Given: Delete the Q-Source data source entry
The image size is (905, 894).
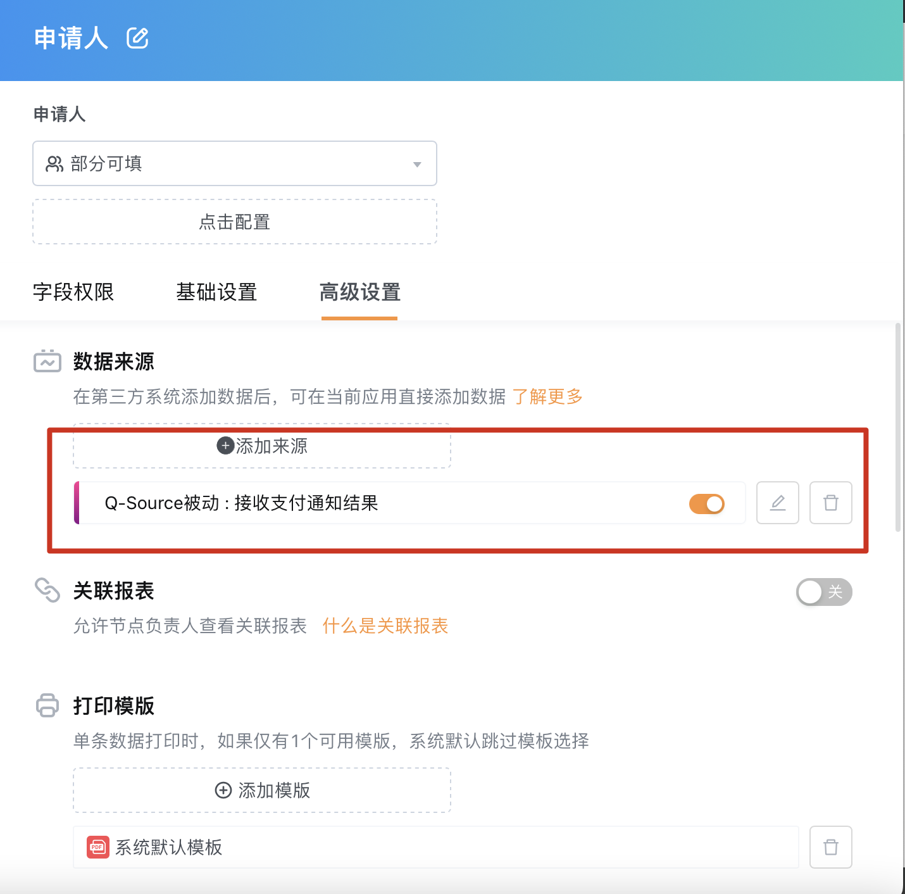Looking at the screenshot, I should click(x=831, y=503).
